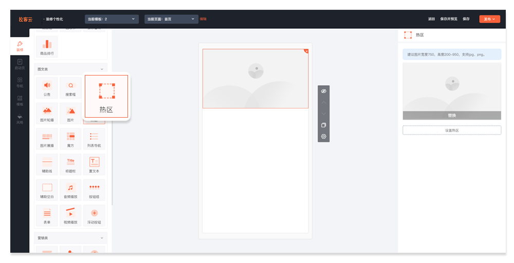514x263 pixels.
Task: Add the 音频播放 audio player component
Action: (70, 190)
